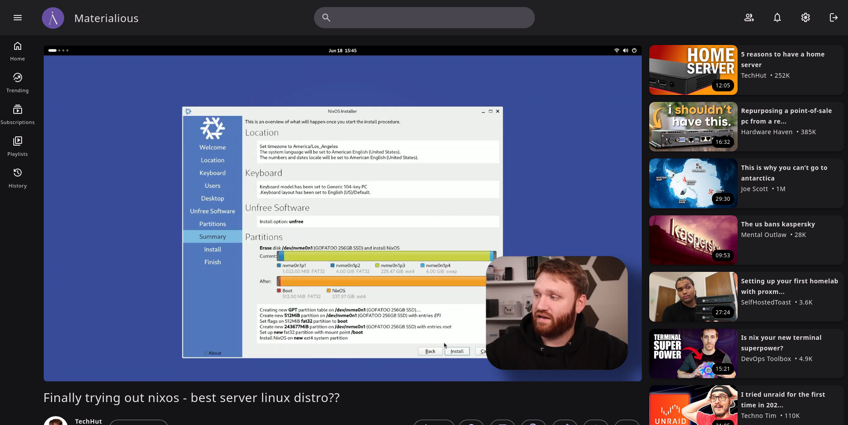The width and height of the screenshot is (848, 425).
Task: Go to Home in sidebar
Action: coord(18,51)
